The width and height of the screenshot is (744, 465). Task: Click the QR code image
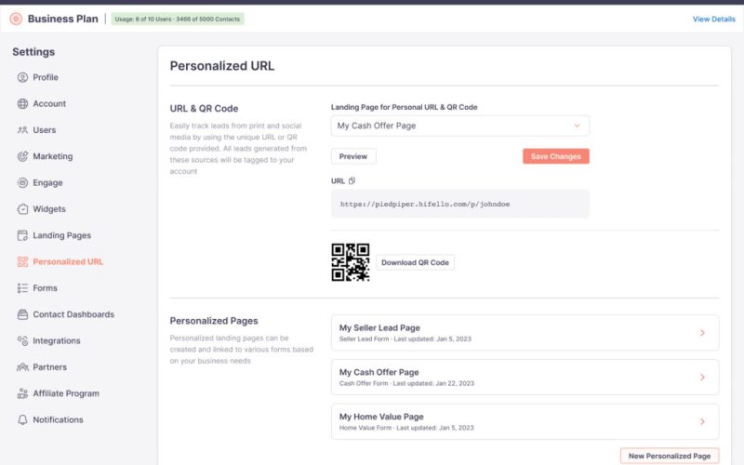click(351, 262)
